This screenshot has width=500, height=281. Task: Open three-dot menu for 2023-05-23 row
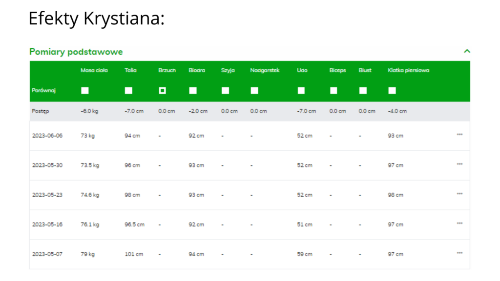459,194
